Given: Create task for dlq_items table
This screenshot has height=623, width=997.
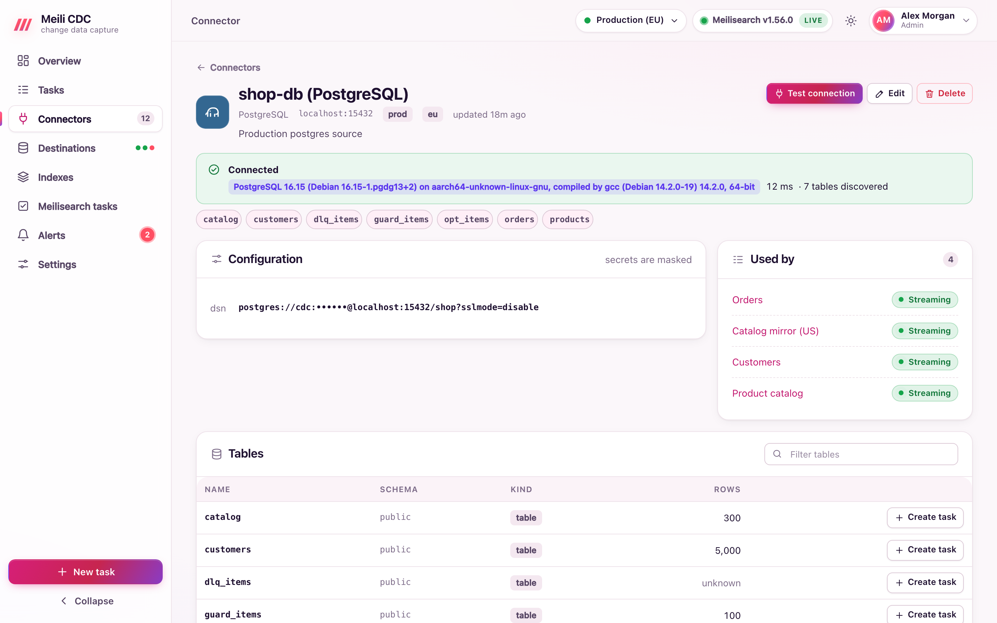Looking at the screenshot, I should 925,583.
